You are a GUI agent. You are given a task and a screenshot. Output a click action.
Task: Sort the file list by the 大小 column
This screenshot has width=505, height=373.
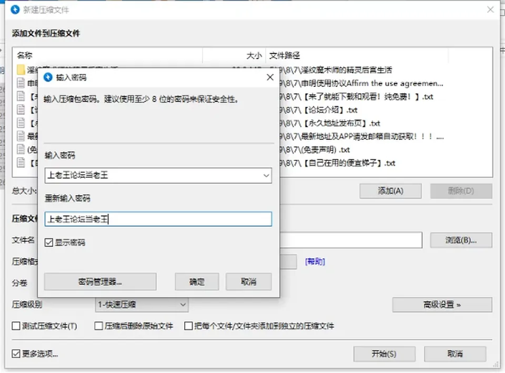point(234,55)
